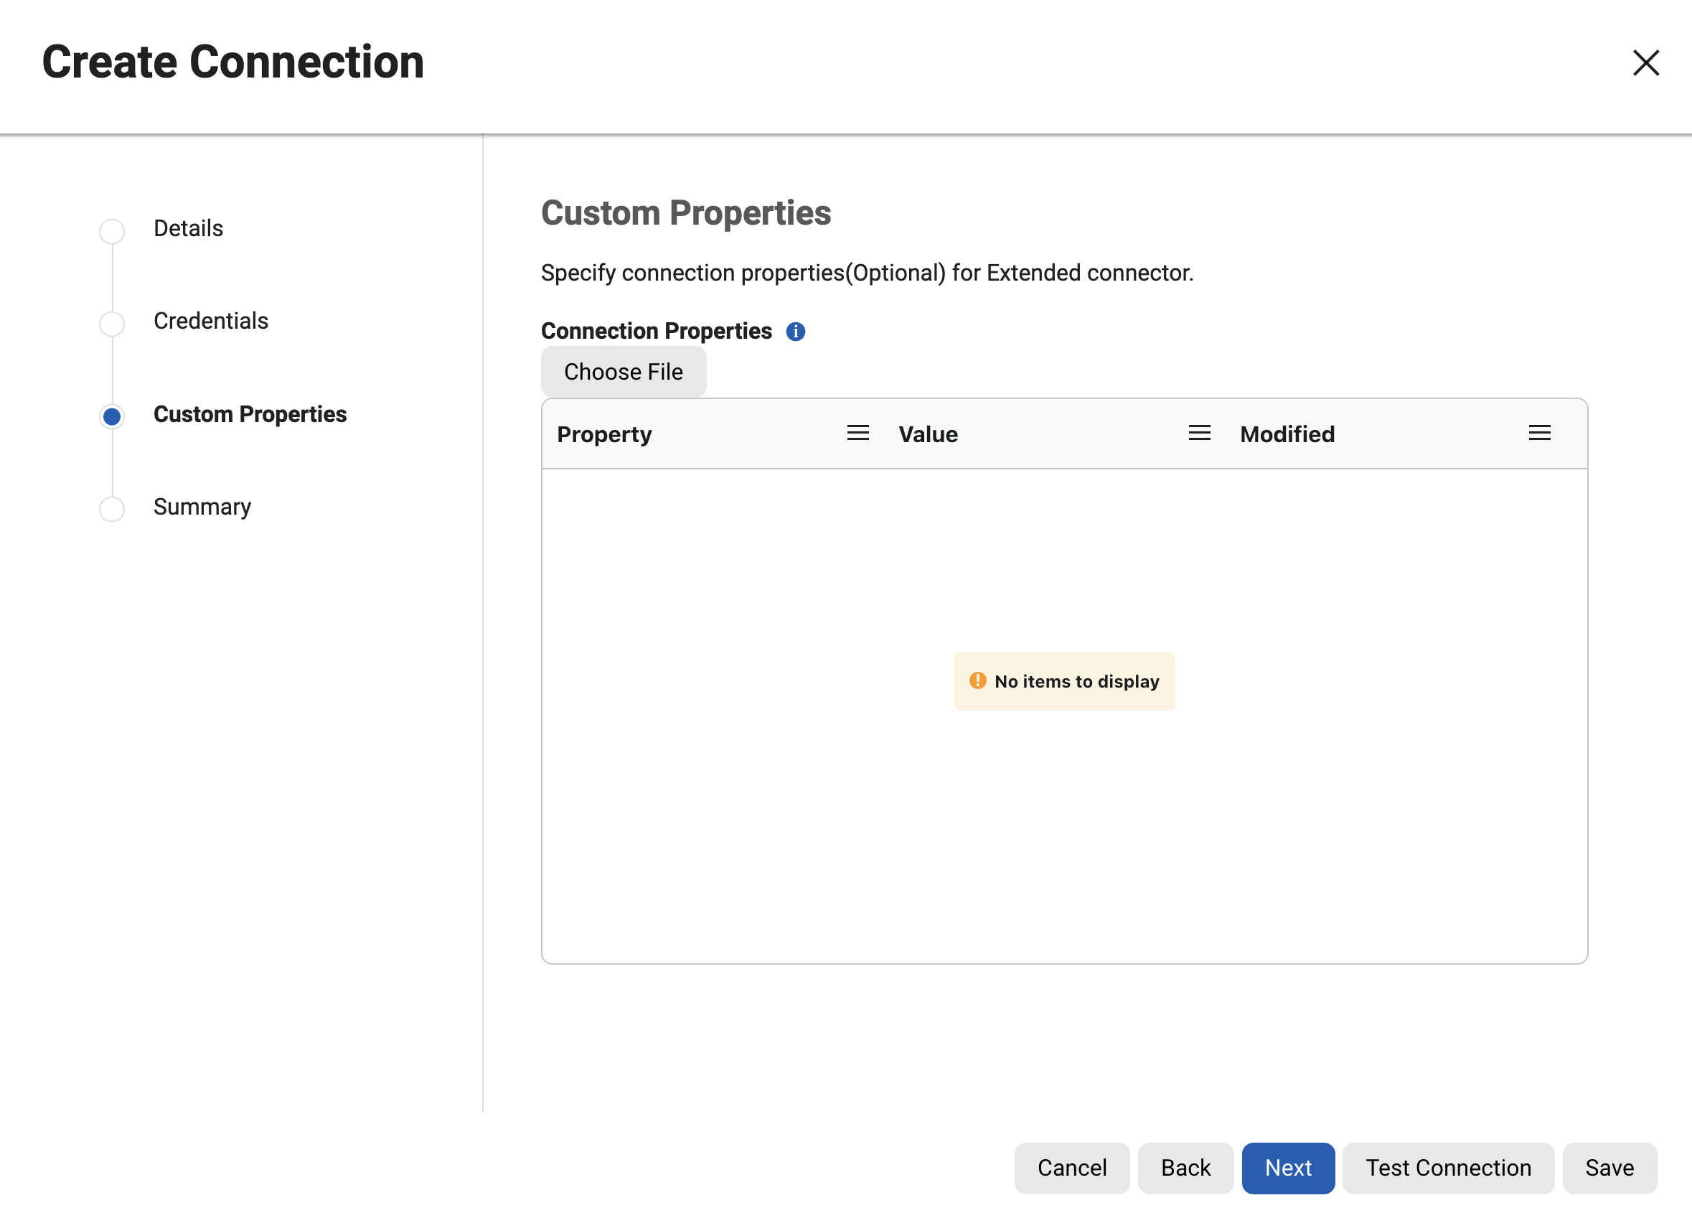
Task: Navigate to the Credentials step label
Action: [211, 321]
